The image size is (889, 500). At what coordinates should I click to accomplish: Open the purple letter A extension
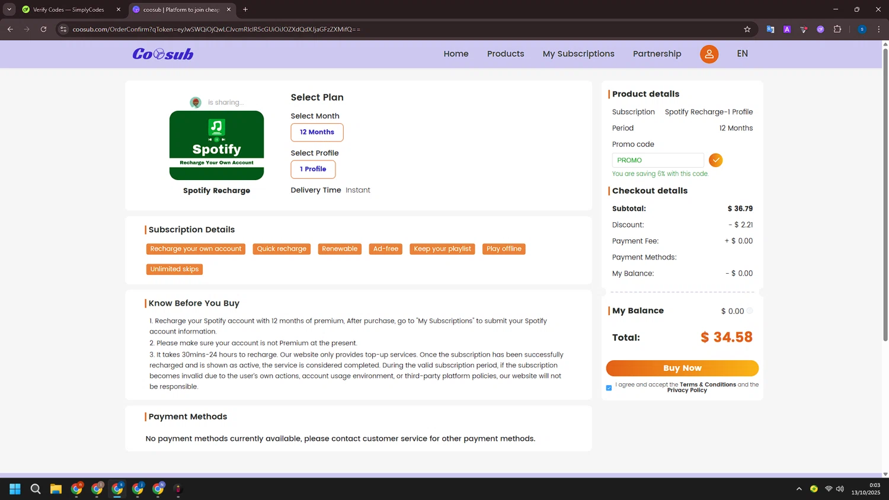(786, 29)
